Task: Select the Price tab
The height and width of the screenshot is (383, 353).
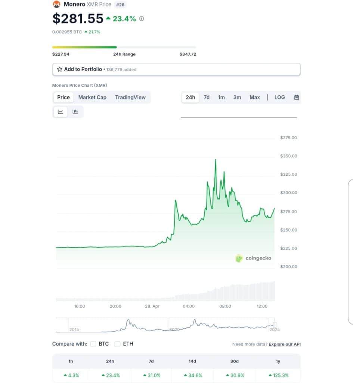Action: coord(64,98)
